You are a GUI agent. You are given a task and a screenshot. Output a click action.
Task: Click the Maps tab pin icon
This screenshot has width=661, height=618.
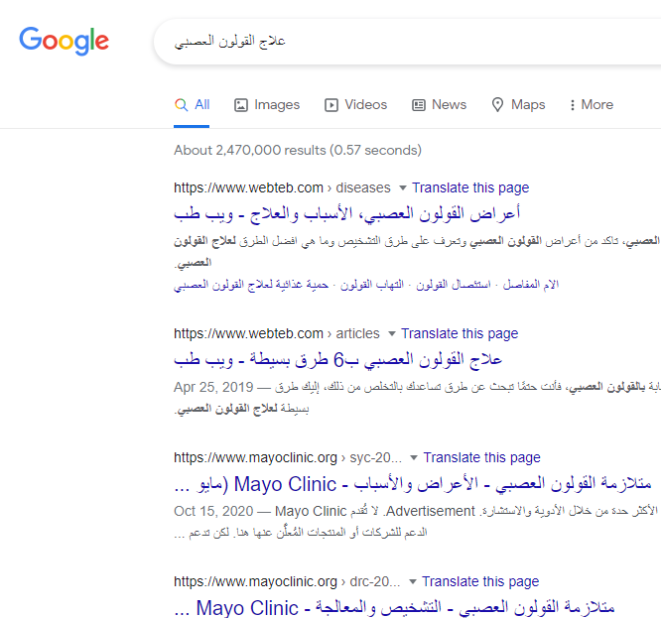498,105
